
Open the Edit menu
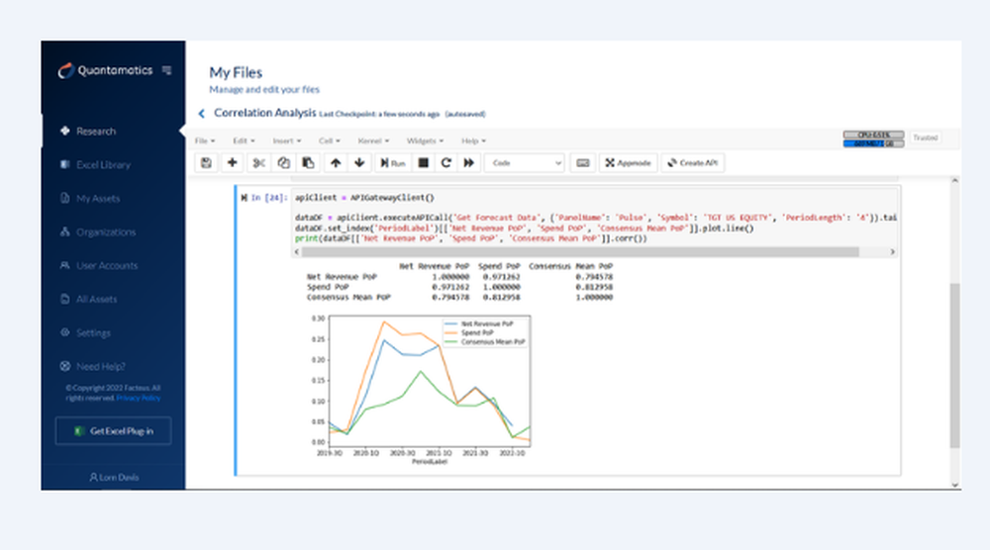pos(244,140)
